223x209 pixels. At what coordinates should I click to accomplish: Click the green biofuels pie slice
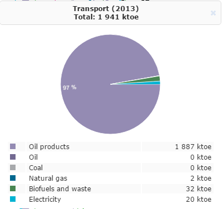point(155,79)
